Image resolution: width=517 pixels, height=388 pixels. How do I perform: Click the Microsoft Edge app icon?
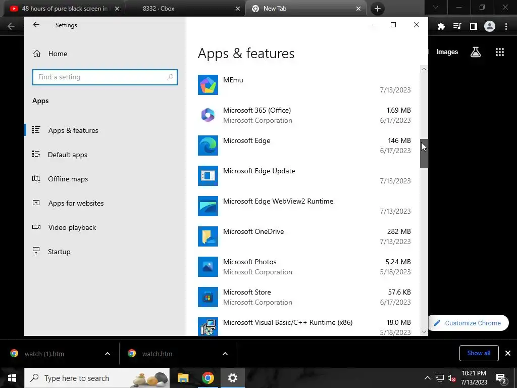208,145
